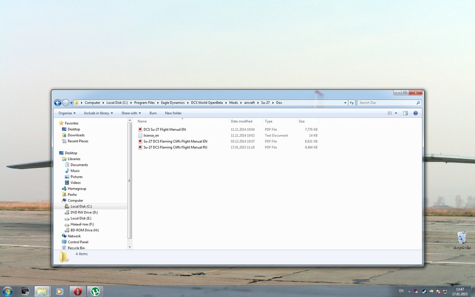Viewport: 475px width, 297px height.
Task: Click the Burn toolbar button
Action: click(153, 113)
